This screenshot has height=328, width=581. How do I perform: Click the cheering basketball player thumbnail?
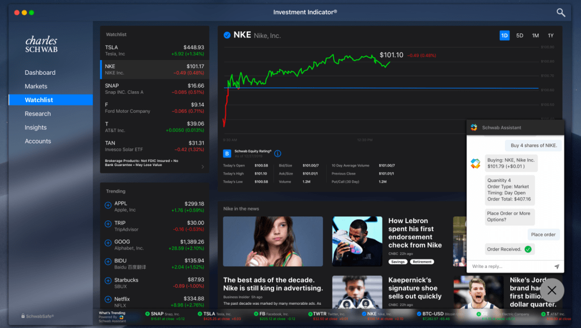pos(478,292)
